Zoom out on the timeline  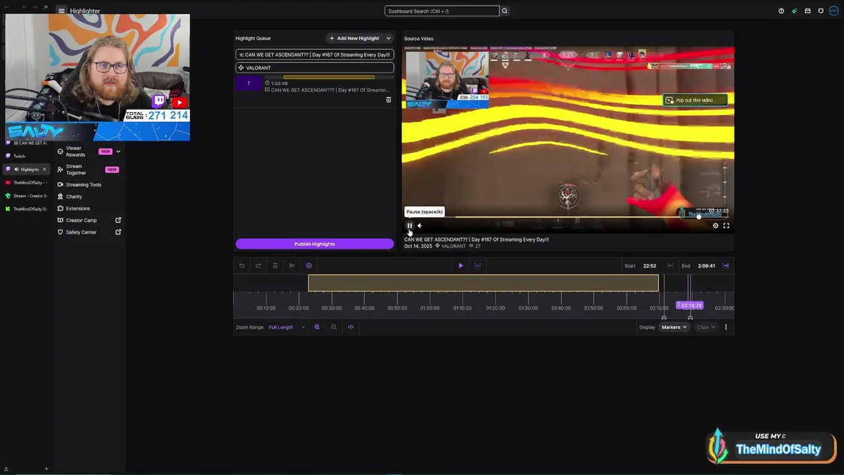tap(334, 327)
